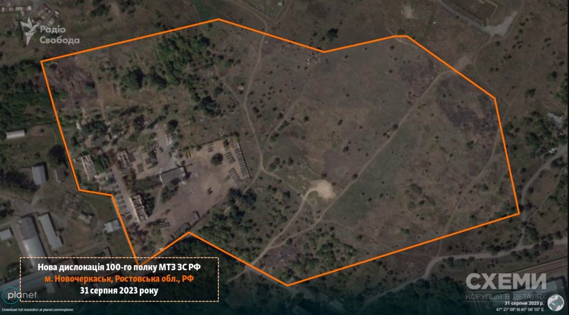
Task: Click the top vertex of orange outline
Action: (x=218, y=19)
